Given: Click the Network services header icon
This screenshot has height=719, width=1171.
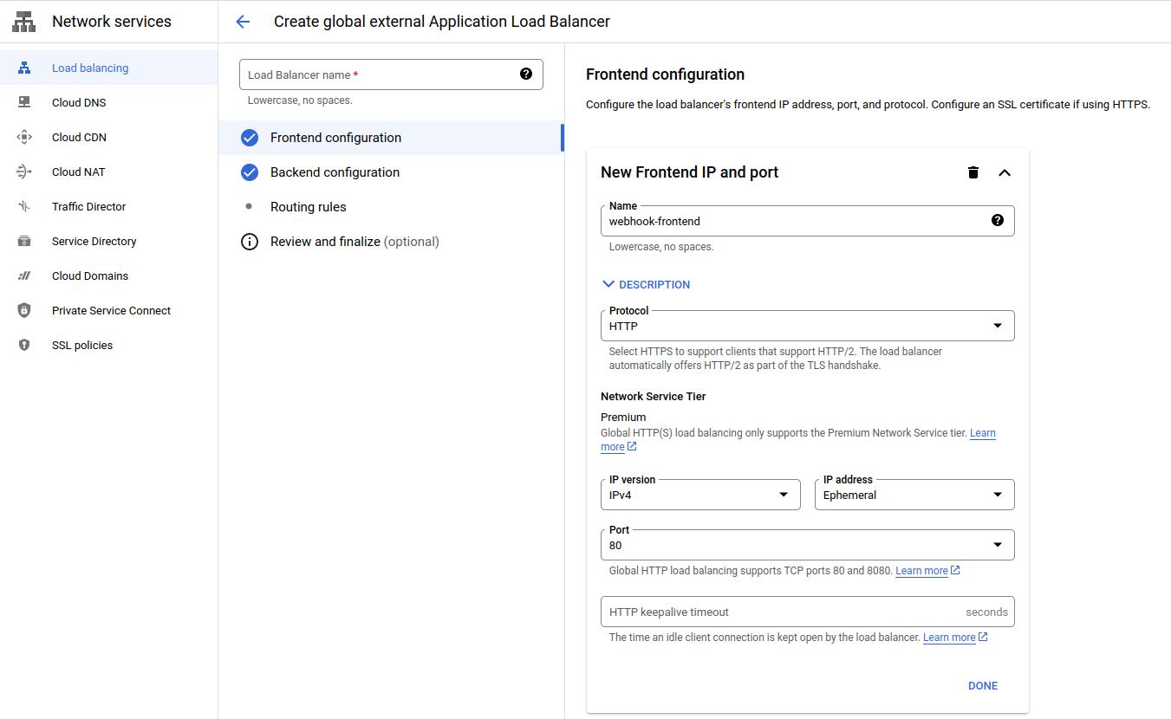Looking at the screenshot, I should (x=24, y=22).
